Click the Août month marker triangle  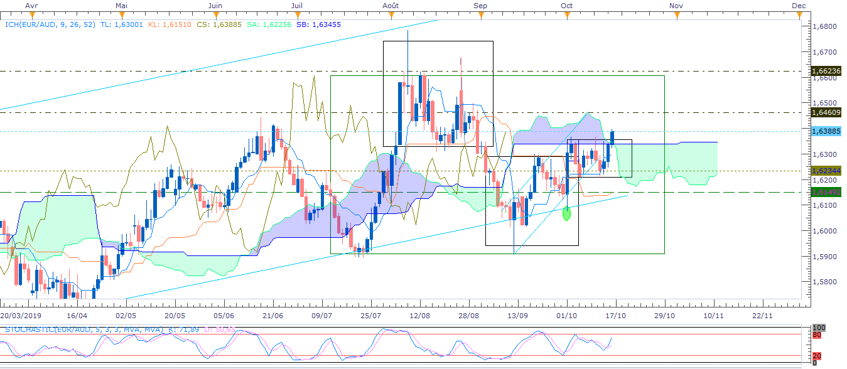390,15
